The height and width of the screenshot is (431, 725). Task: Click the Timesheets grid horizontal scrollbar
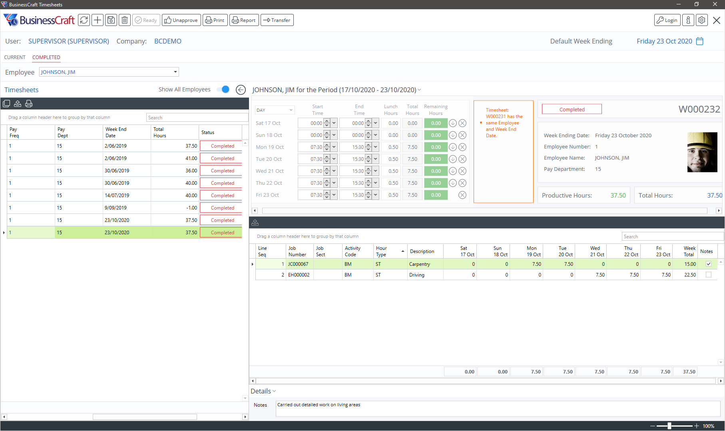[x=145, y=417]
